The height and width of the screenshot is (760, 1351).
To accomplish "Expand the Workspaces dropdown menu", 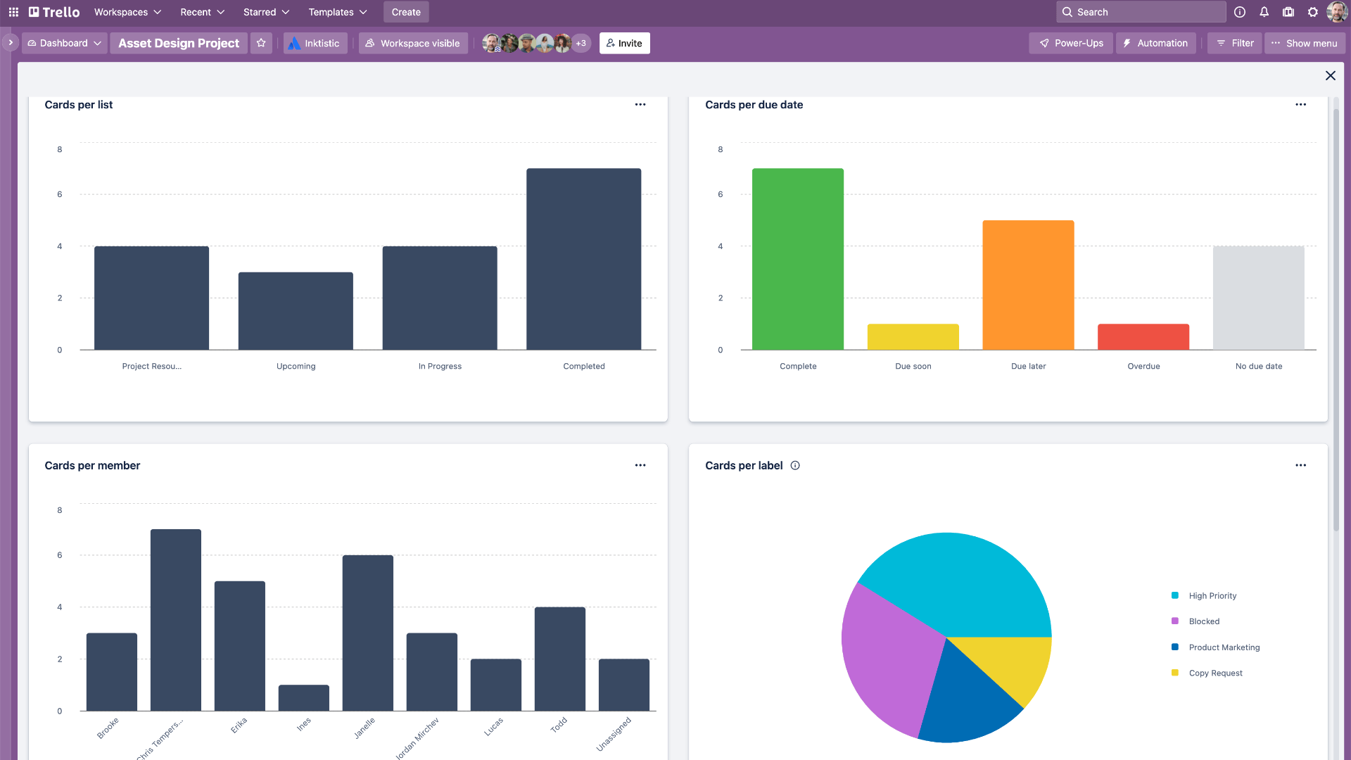I will coord(128,12).
